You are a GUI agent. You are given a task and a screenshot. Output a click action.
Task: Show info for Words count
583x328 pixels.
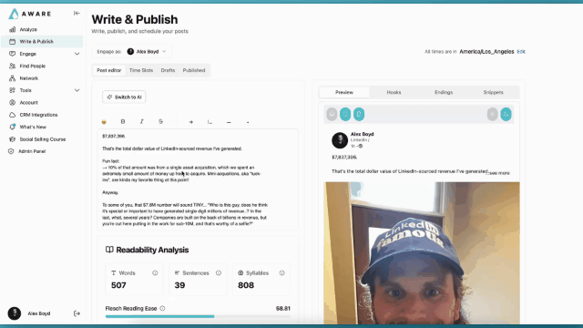pyautogui.click(x=155, y=273)
